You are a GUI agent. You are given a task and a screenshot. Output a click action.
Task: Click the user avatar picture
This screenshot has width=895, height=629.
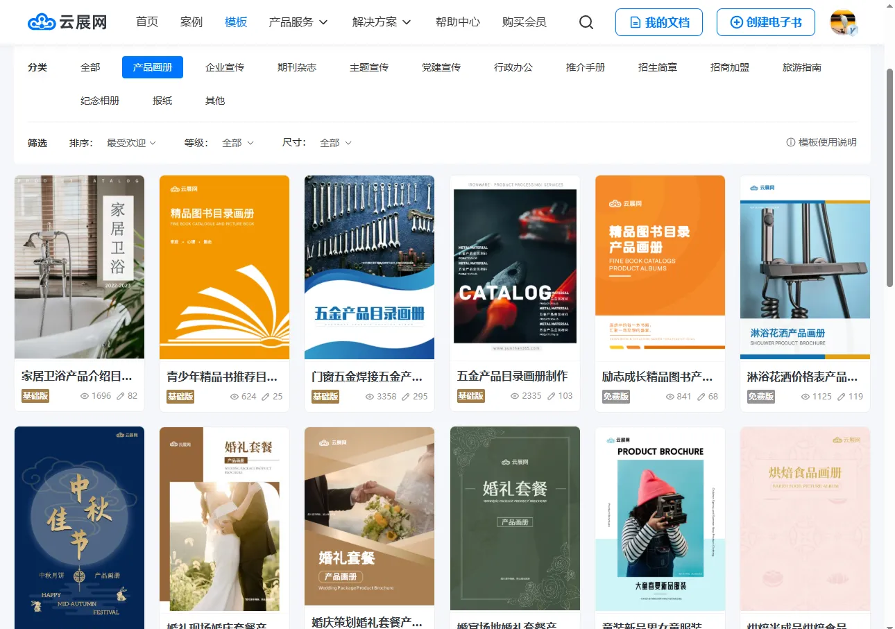coord(844,22)
